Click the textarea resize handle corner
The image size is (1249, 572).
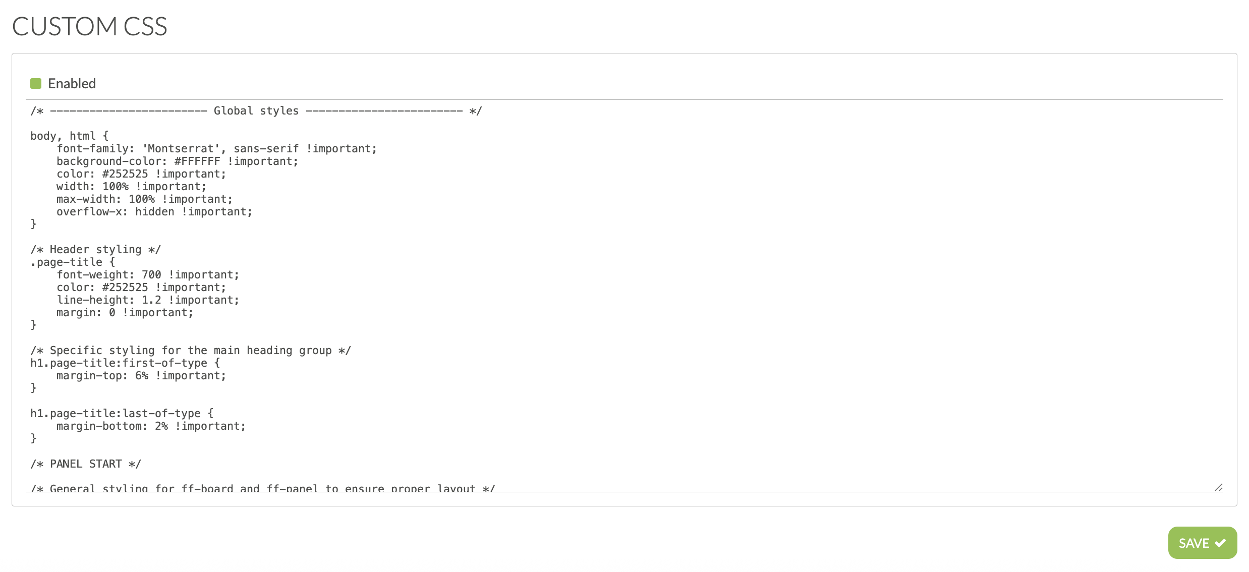[1218, 487]
